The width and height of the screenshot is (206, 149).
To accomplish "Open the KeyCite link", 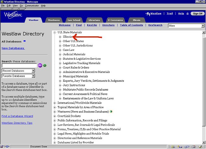I will pos(92,25).
